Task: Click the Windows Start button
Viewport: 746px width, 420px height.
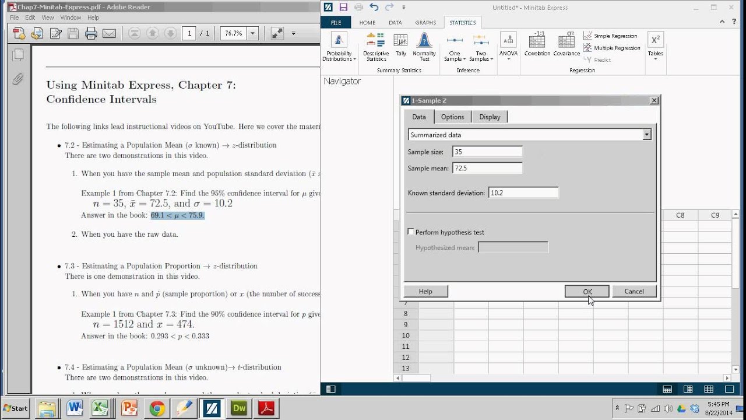Action: pyautogui.click(x=16, y=408)
